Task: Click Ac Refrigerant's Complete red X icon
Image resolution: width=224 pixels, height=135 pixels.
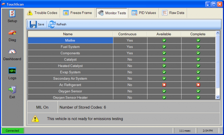Action: [x=198, y=85]
